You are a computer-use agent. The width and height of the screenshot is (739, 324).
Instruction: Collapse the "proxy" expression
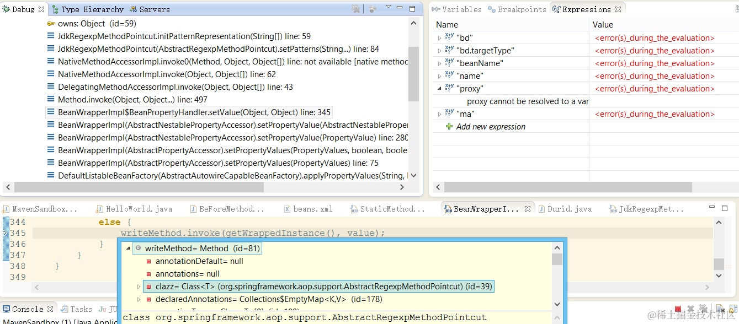point(439,89)
